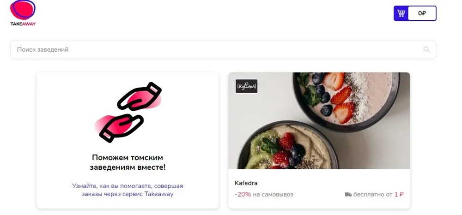Open the Kafedra restaurant card footer
Screen dimensions: 462x215
click(x=319, y=189)
